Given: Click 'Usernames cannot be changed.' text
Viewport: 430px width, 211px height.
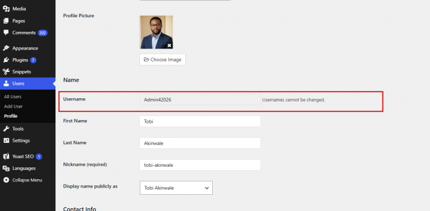Looking at the screenshot, I should click(x=293, y=100).
